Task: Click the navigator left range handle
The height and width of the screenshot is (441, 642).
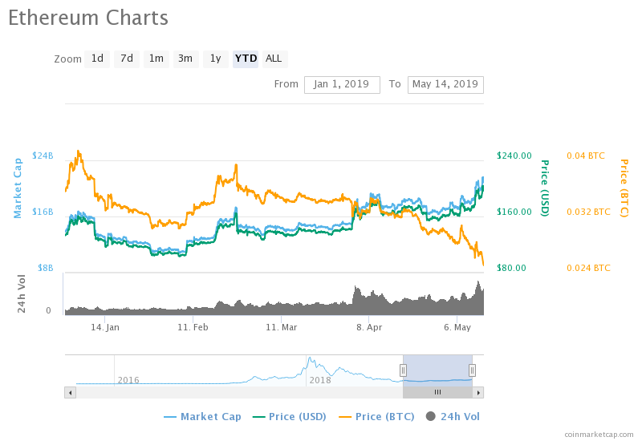Action: (403, 370)
